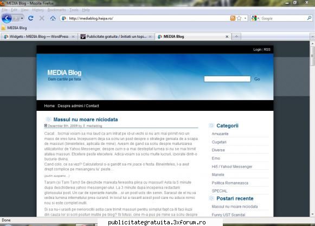This screenshot has width=315, height=226.
Task: Open the Home navigation link
Action: click(49, 106)
